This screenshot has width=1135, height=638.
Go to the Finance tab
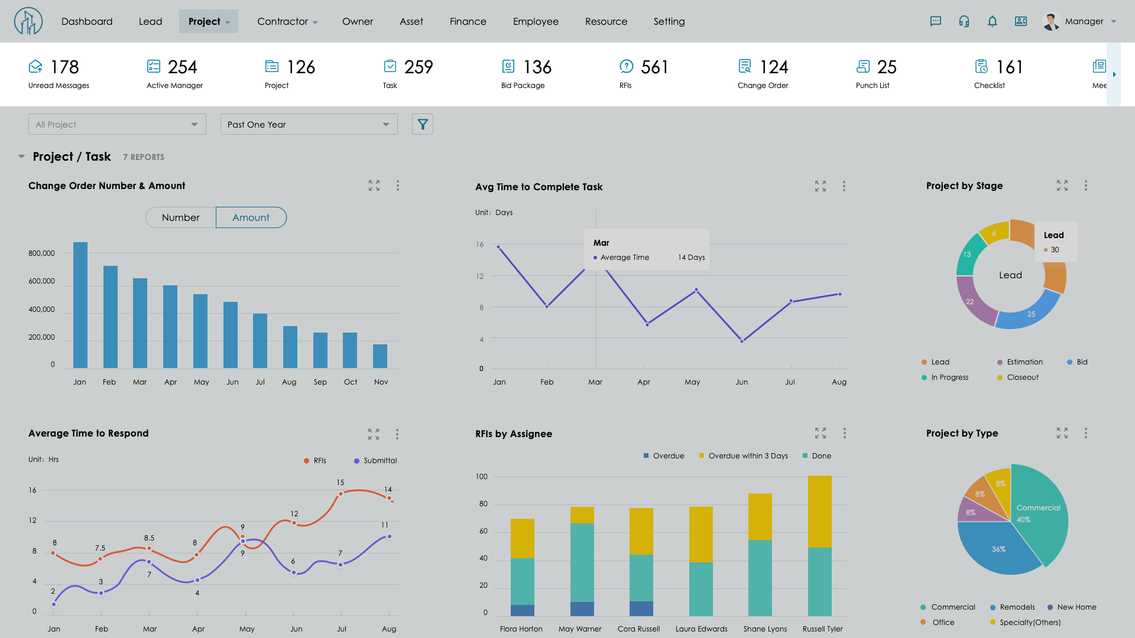[468, 21]
